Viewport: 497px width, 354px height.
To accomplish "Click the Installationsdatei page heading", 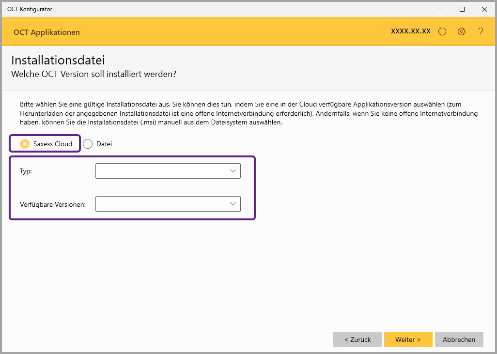I will (x=58, y=61).
